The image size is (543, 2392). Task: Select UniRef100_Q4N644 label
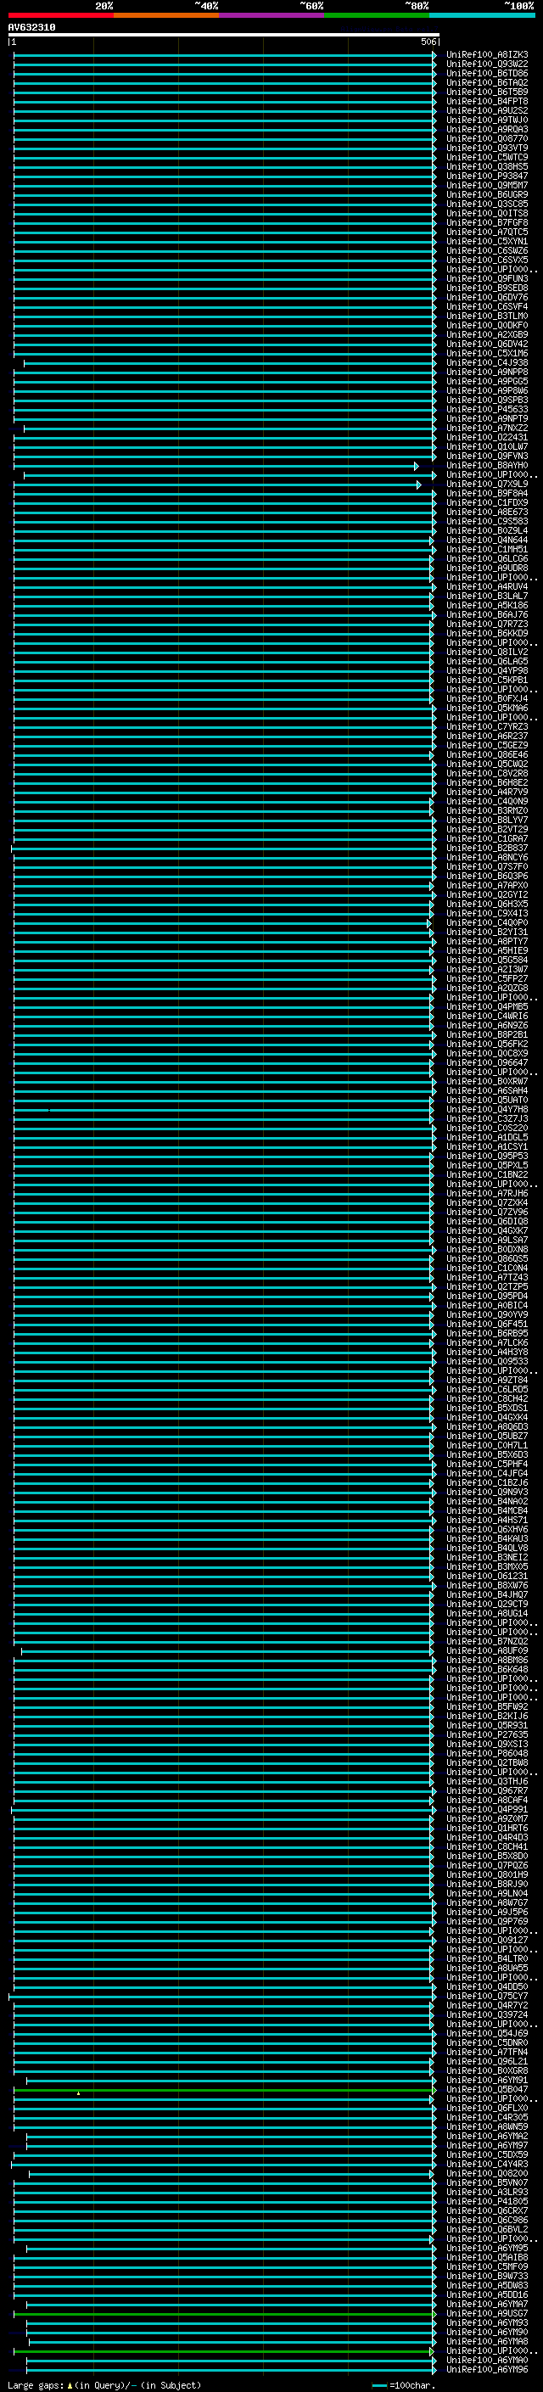[486, 540]
